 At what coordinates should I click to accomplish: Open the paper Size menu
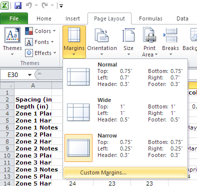128,41
